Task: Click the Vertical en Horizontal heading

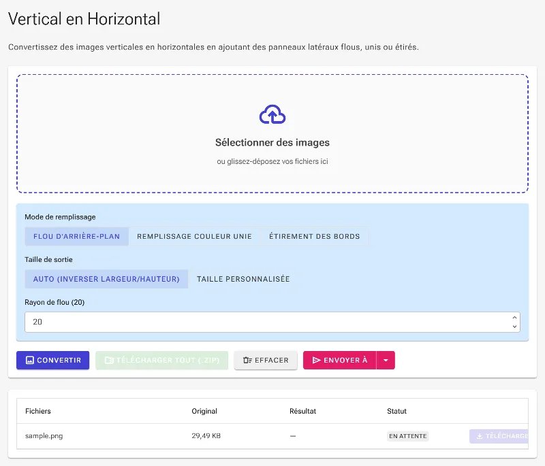Action: [x=84, y=19]
